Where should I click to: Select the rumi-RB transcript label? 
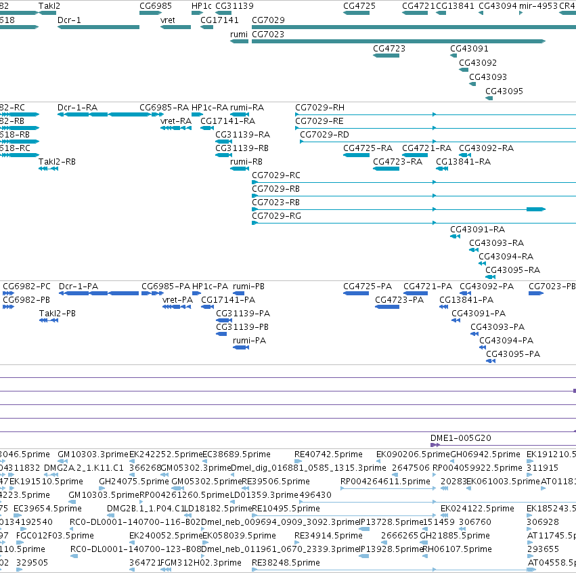[x=246, y=162]
